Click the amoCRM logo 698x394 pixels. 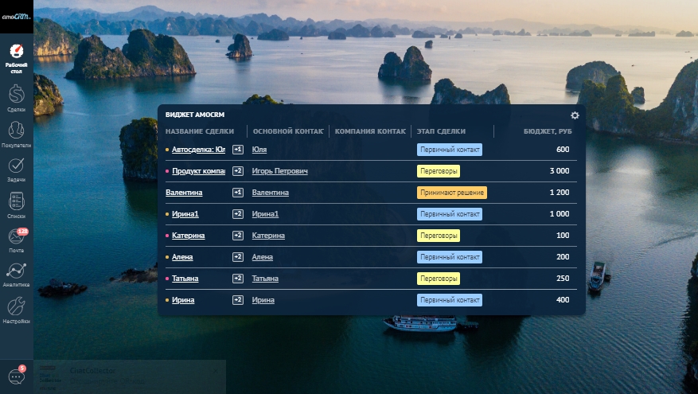coord(16,16)
